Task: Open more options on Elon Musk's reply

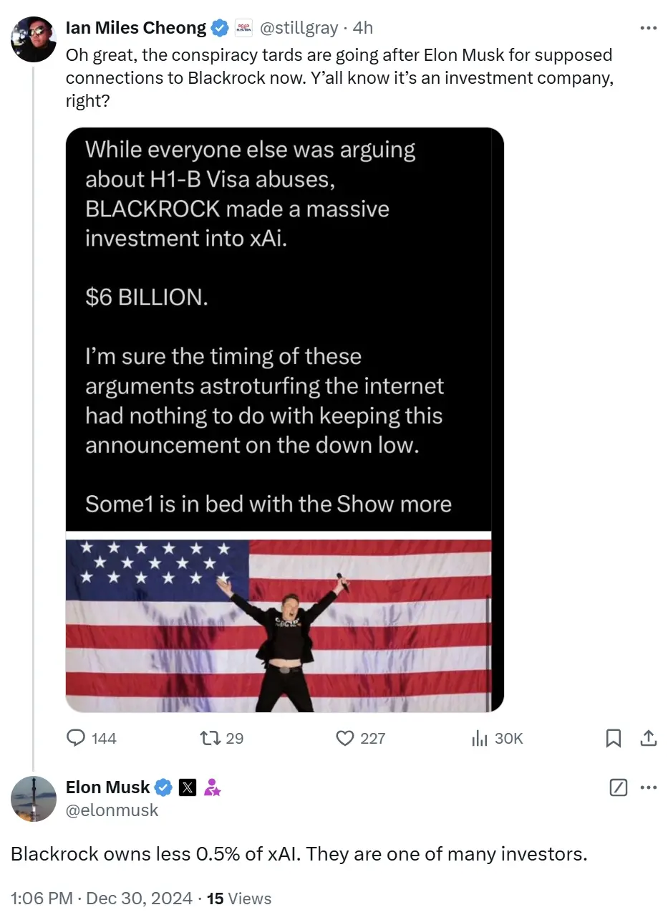Action: [648, 787]
